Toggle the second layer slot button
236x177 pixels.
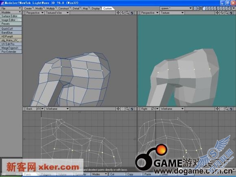[207, 9]
